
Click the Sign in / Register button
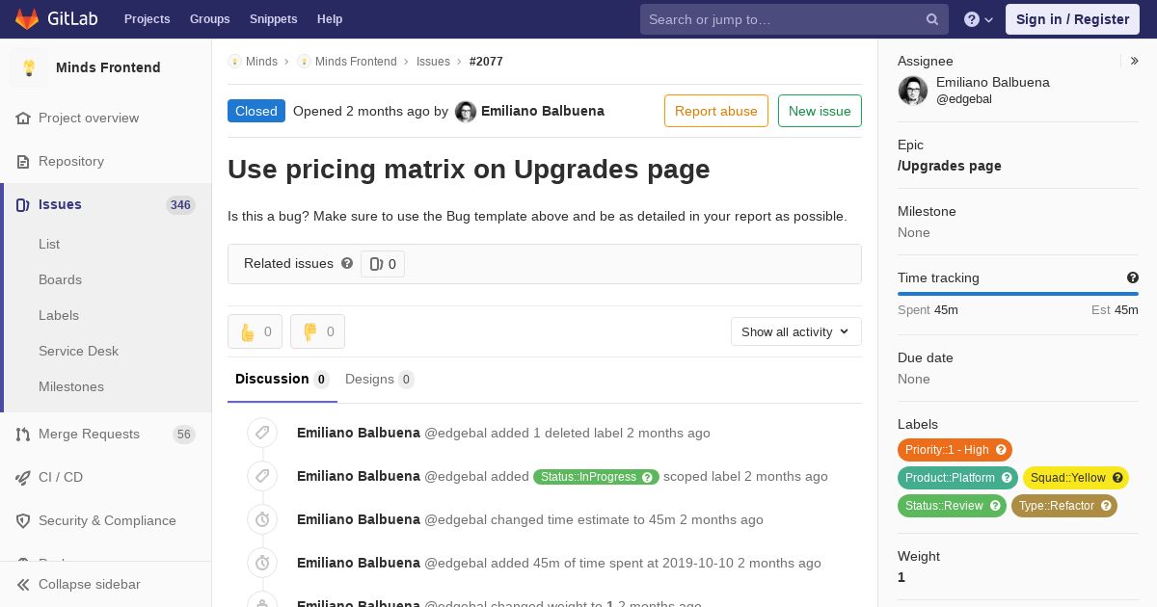[x=1072, y=19]
